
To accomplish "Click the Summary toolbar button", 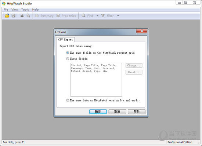I will [x=44, y=16].
